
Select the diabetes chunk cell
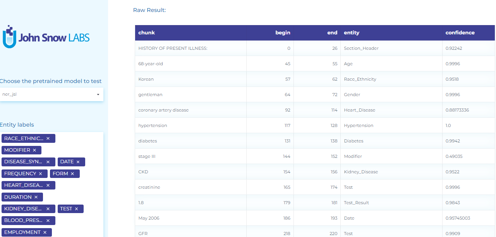pos(191,141)
